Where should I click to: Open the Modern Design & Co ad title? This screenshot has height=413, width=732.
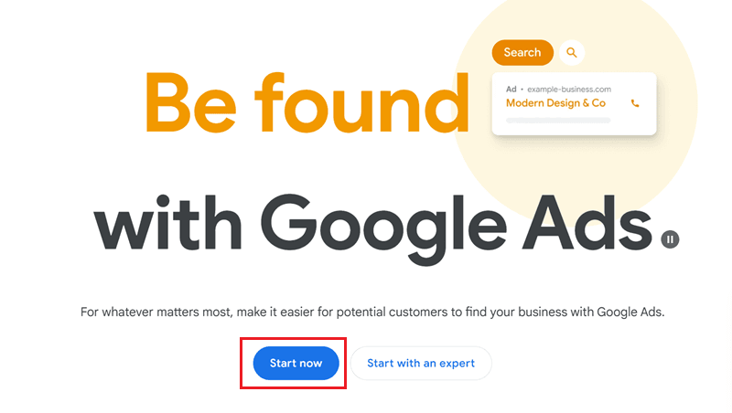(x=555, y=103)
